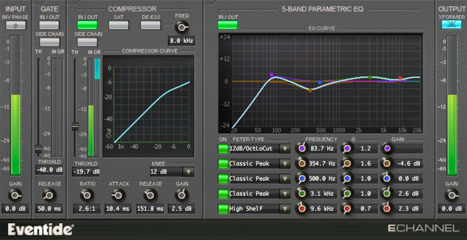
Task: Disable the 500.0 Hz Classic Peak band
Action: click(223, 179)
